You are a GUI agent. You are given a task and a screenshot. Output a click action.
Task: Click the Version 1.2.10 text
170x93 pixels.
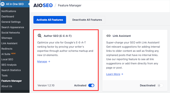[x=46, y=85]
